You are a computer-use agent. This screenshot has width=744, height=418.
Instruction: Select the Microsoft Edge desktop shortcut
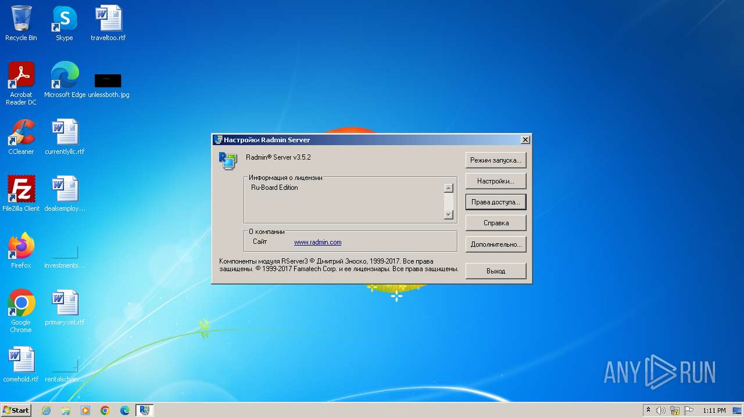(x=65, y=80)
